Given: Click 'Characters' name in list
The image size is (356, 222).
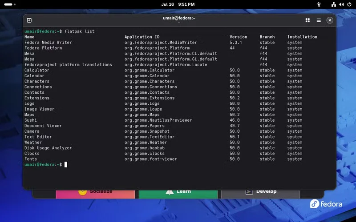Looking at the screenshot, I should [x=37, y=81].
